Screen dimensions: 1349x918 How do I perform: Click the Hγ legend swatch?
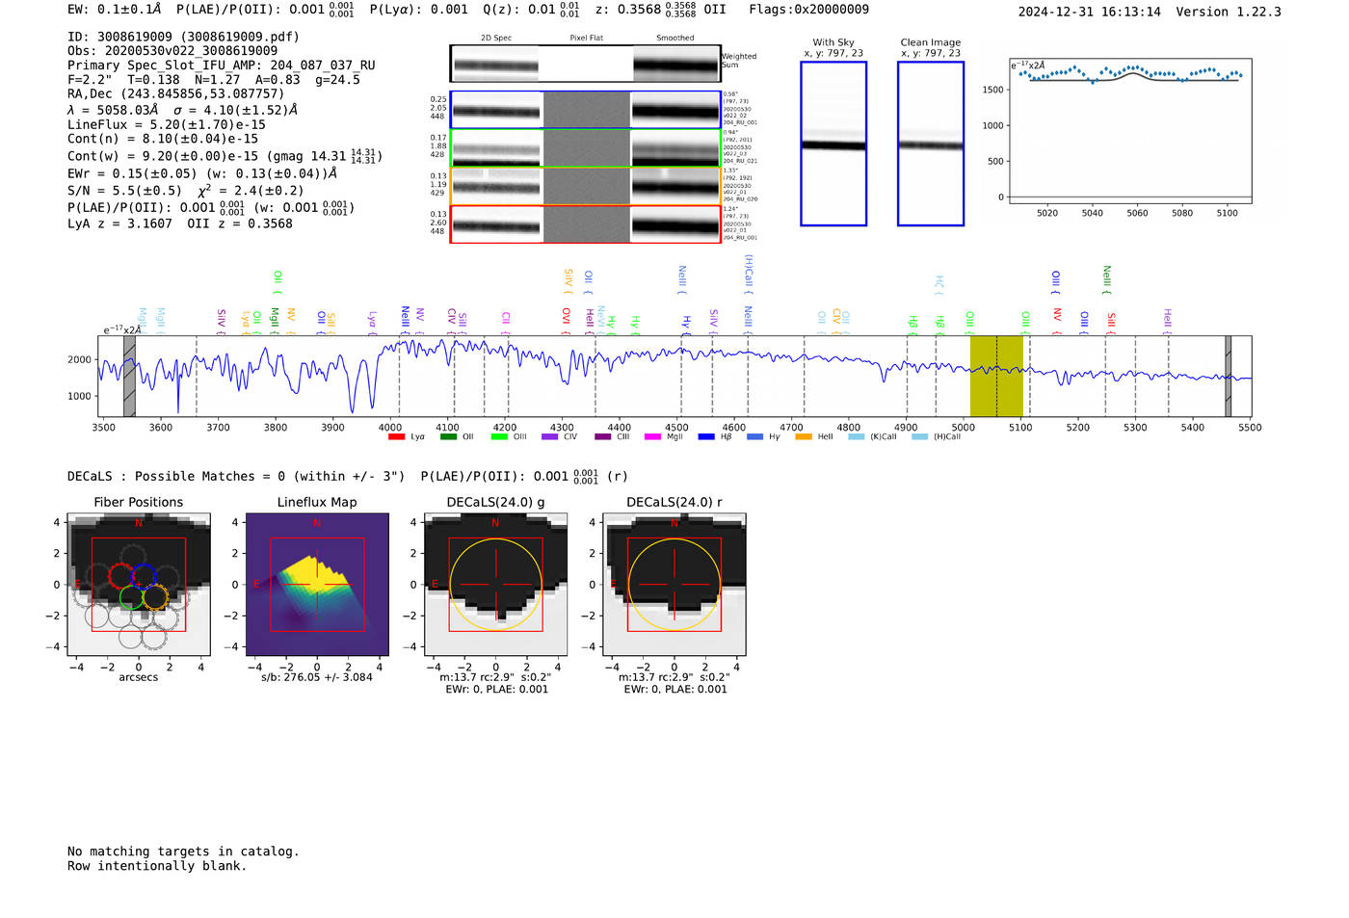[754, 437]
